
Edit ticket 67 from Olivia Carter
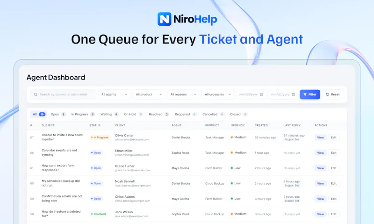(x=334, y=137)
